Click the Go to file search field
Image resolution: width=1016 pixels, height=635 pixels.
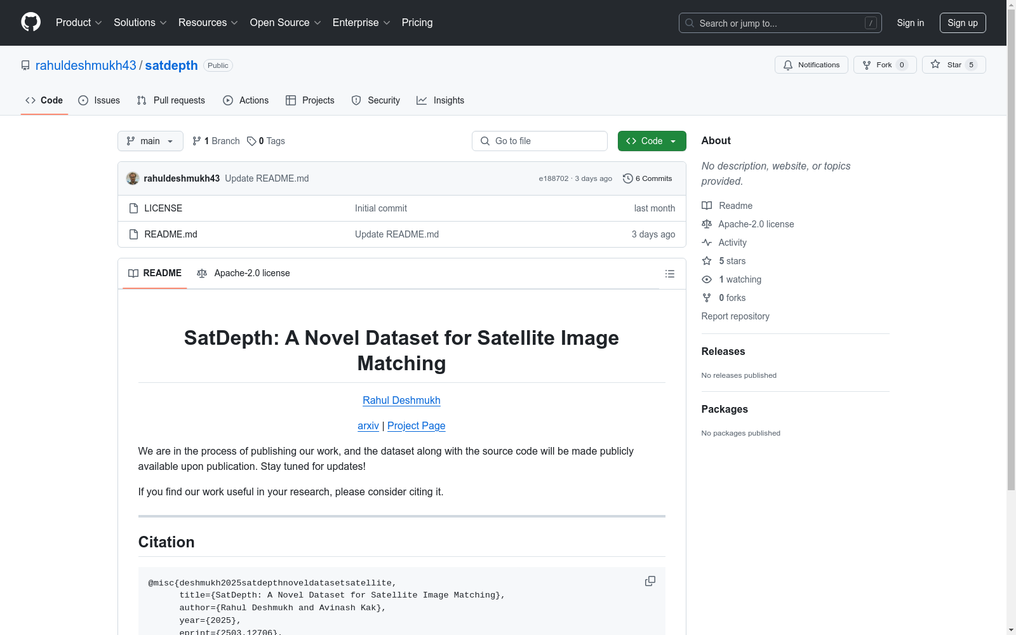pos(540,141)
